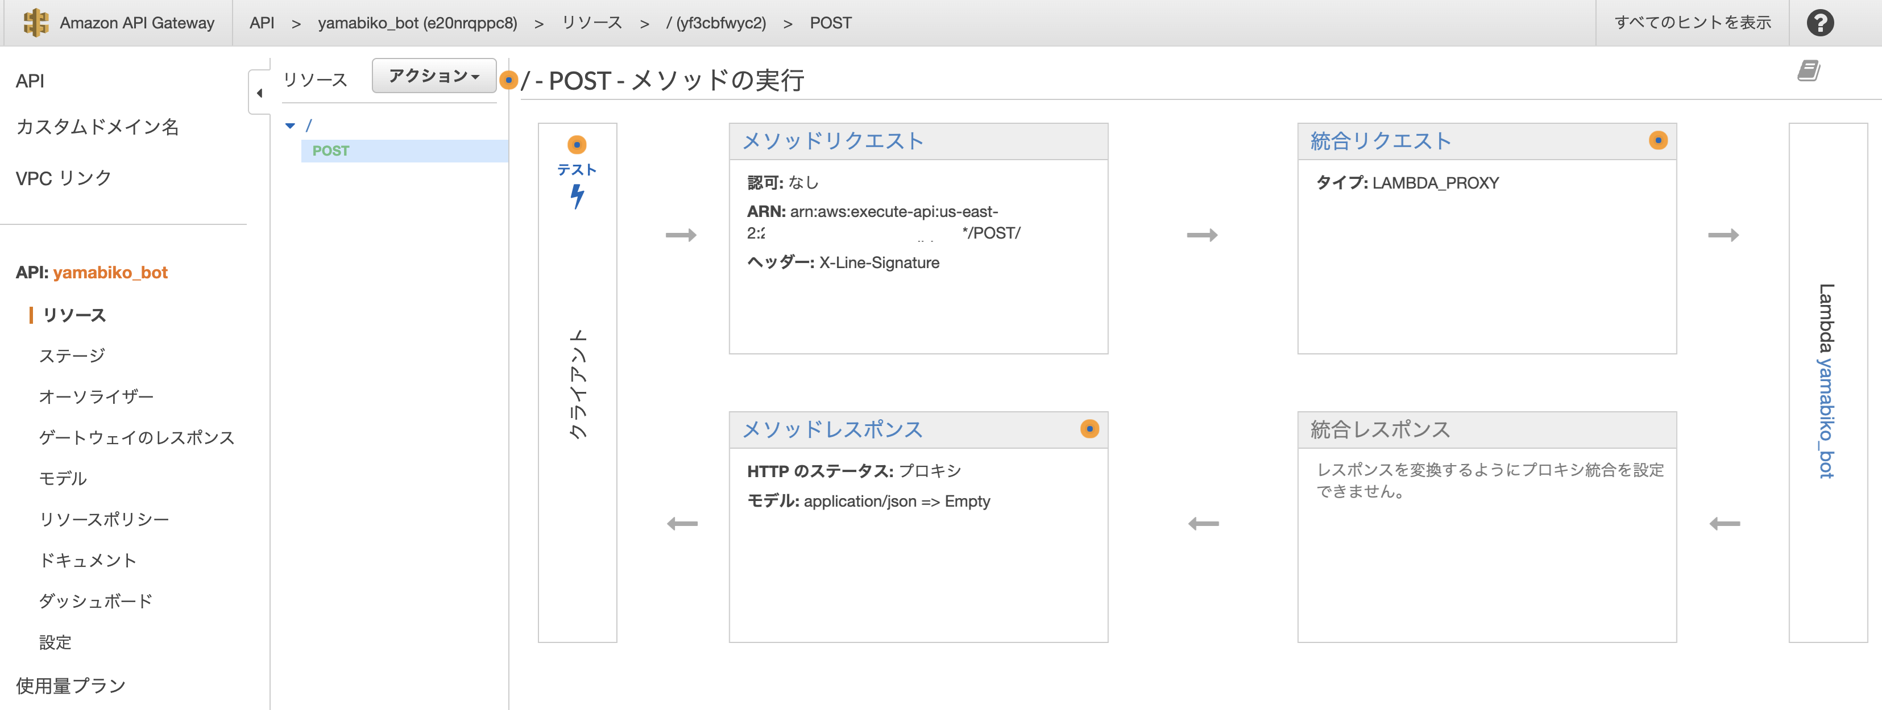Screen dimensions: 1882x710
Task: Open 使用量プラン in sidebar
Action: click(x=71, y=686)
